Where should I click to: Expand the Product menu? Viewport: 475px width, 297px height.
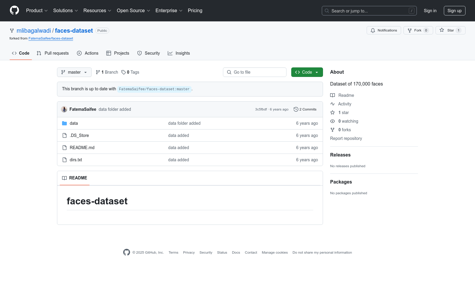pos(37,11)
